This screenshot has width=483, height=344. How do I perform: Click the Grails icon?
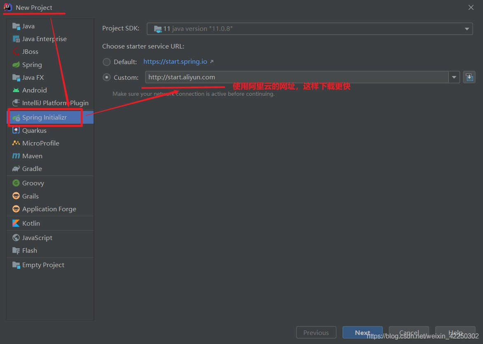pos(16,196)
